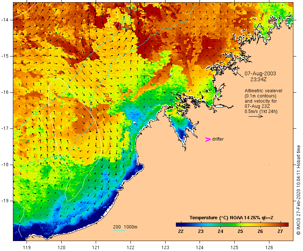Click the latitude axis label '-18'

(5, 165)
